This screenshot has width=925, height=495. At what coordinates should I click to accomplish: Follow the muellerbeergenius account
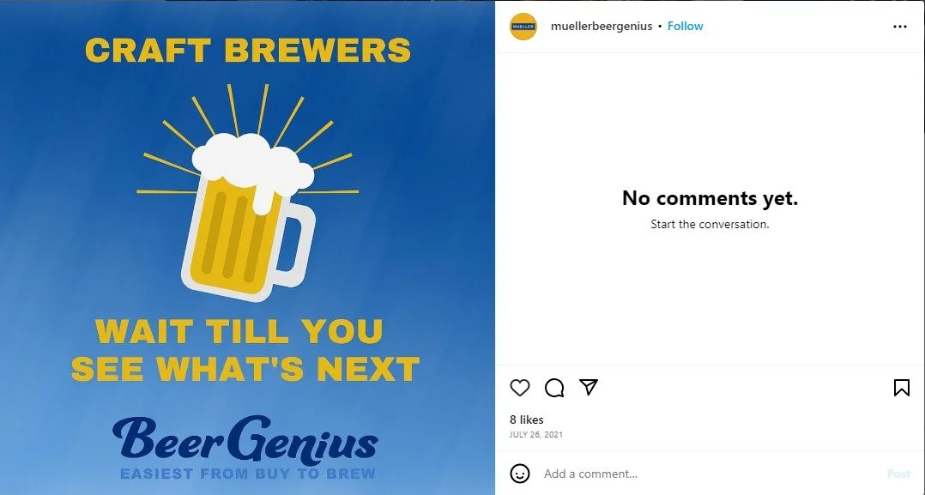pos(685,26)
